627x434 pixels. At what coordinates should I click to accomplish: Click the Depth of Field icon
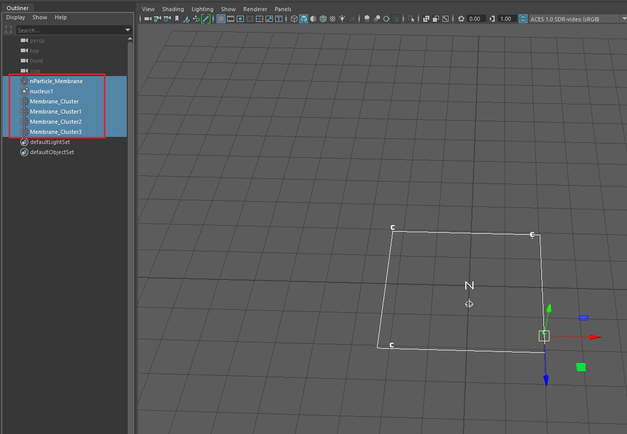pyautogui.click(x=396, y=19)
